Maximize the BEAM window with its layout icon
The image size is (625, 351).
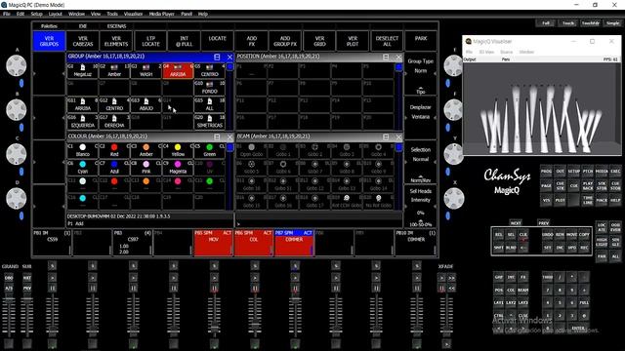tap(386, 136)
